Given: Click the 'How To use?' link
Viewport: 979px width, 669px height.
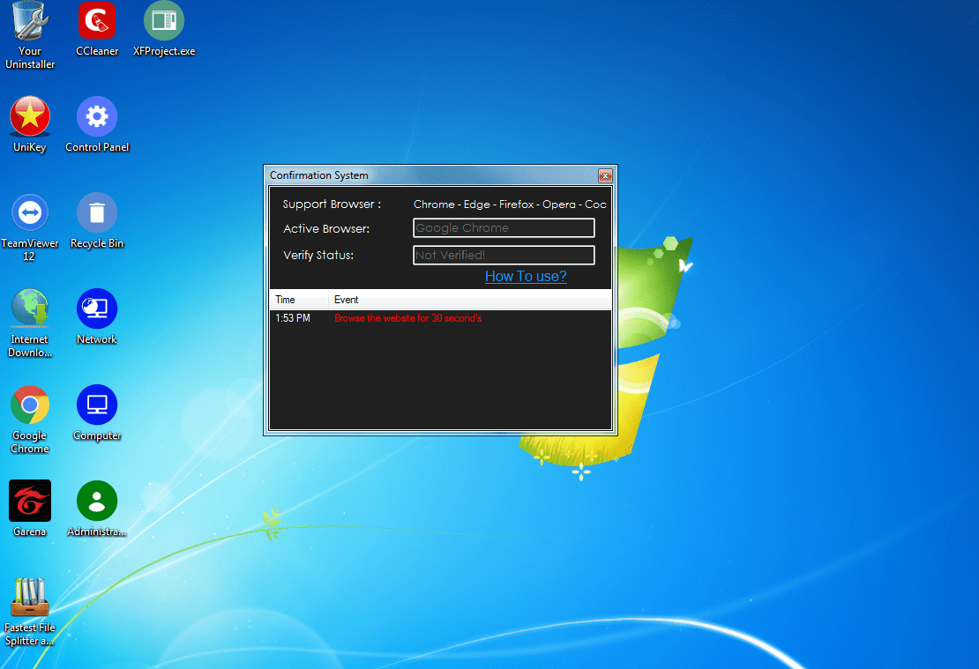Looking at the screenshot, I should 526,276.
